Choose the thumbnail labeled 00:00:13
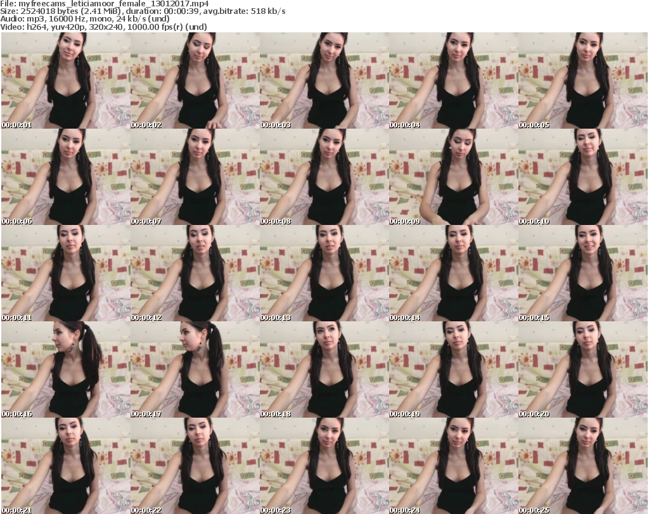649x514 pixels. [x=324, y=273]
